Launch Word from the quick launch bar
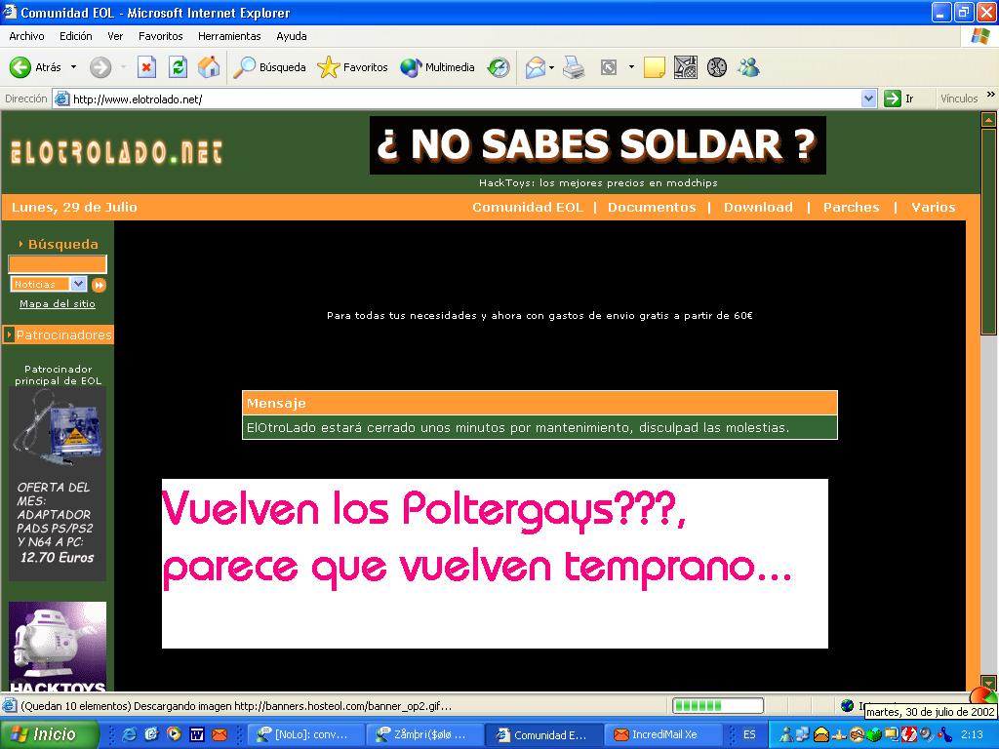This screenshot has width=999, height=749. click(197, 734)
